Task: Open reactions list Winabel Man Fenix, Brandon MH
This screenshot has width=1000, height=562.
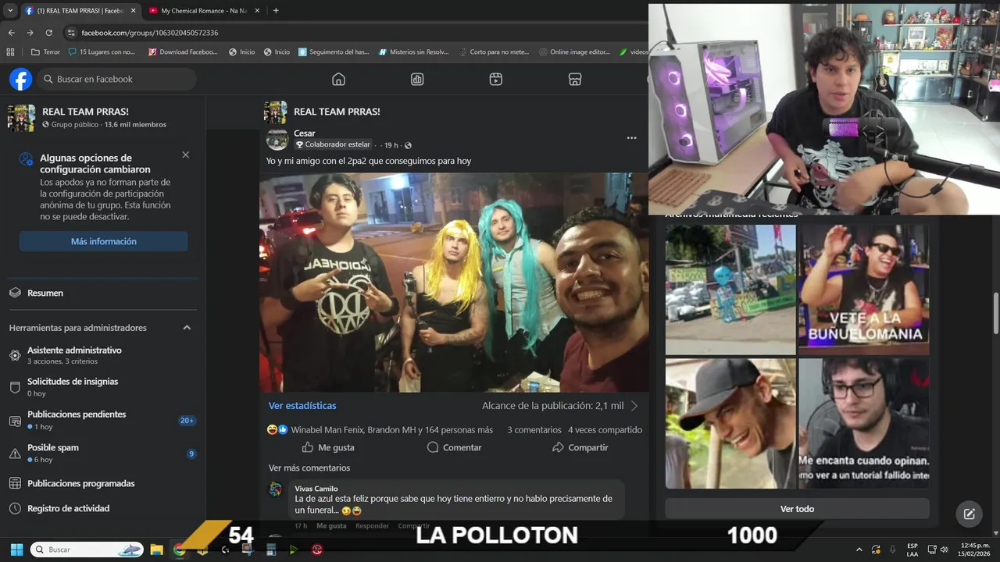Action: coord(392,429)
